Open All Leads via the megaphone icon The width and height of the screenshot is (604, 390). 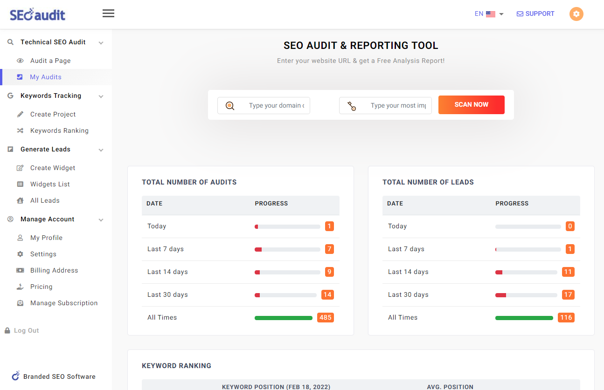(x=20, y=200)
